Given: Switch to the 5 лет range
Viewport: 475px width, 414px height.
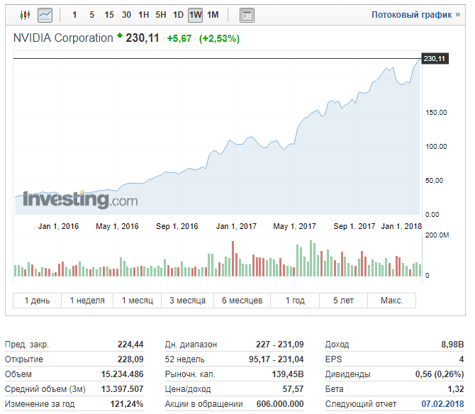Looking at the screenshot, I should tap(343, 301).
